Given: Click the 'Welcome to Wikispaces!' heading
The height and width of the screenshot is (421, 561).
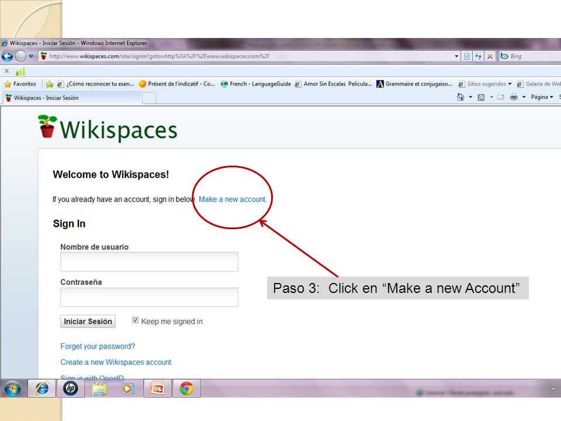Looking at the screenshot, I should pos(111,175).
